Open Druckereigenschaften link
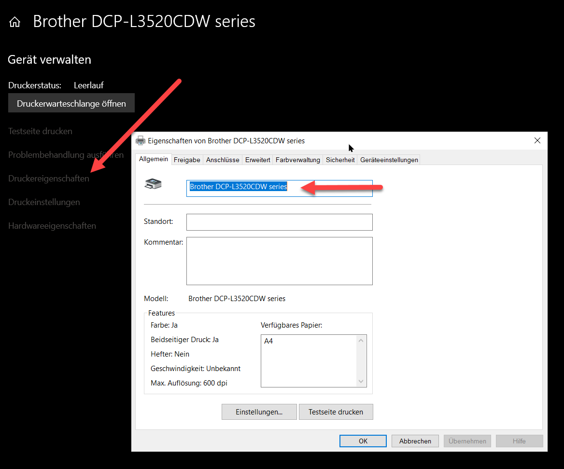The width and height of the screenshot is (564, 469). pos(49,179)
